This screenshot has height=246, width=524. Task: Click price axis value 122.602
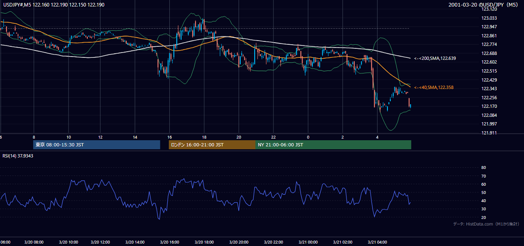(x=489, y=62)
